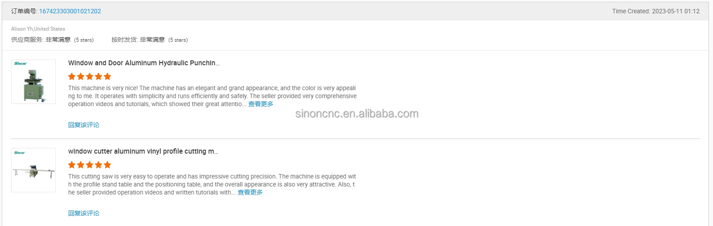This screenshot has width=713, height=226.
Task: Click middle star of the cutting saw rating
Action: click(90, 165)
